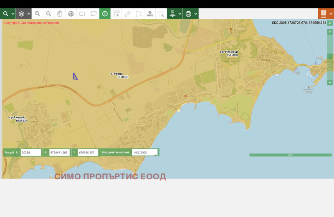The image size is (334, 217).
Task: Toggle the green info identify tool
Action: coord(105,14)
